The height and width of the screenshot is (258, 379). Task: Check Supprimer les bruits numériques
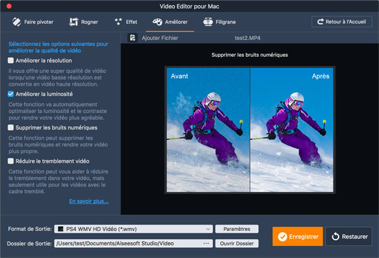coord(11,127)
